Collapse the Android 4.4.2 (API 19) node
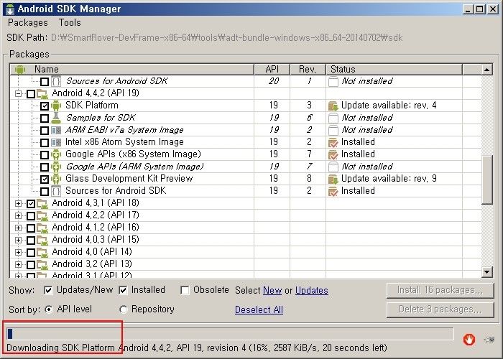 (18, 94)
